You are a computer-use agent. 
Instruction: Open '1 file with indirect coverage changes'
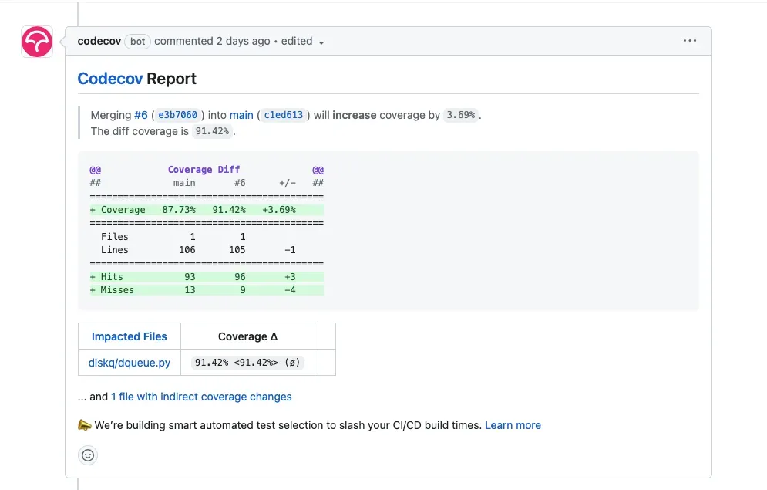point(201,397)
